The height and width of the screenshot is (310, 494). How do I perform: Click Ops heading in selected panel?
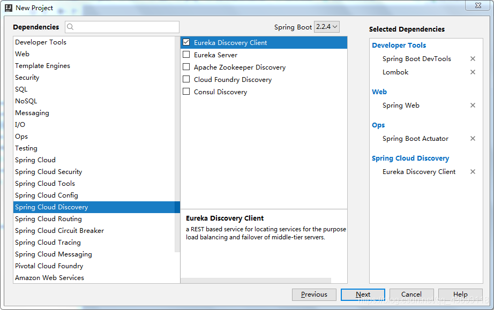pos(378,125)
